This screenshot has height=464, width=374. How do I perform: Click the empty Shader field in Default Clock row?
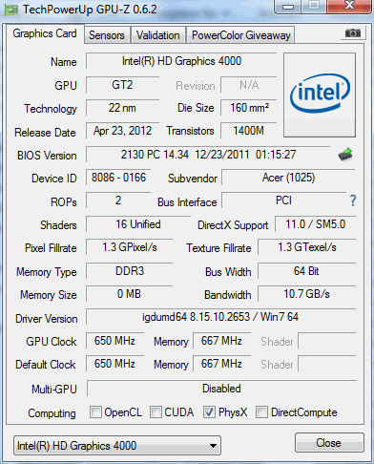pos(327,364)
